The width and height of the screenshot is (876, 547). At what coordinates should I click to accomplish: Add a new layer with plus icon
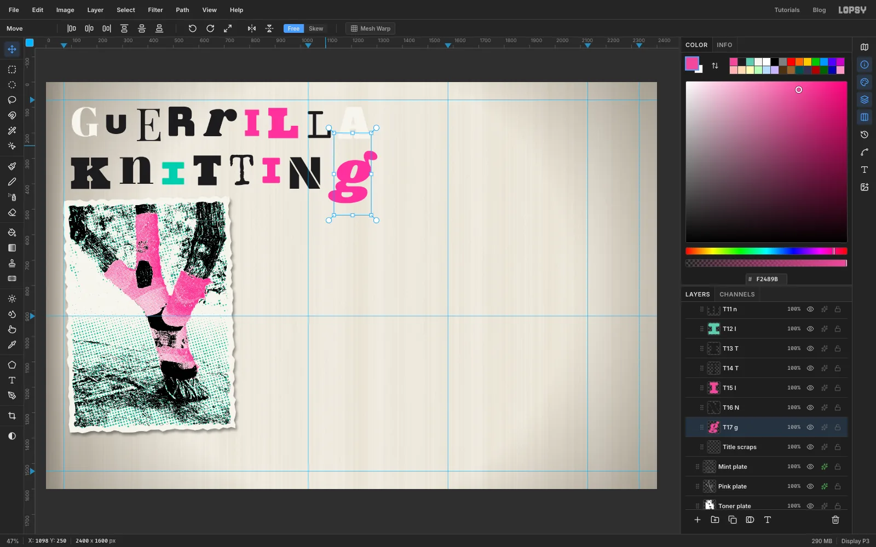click(x=698, y=520)
